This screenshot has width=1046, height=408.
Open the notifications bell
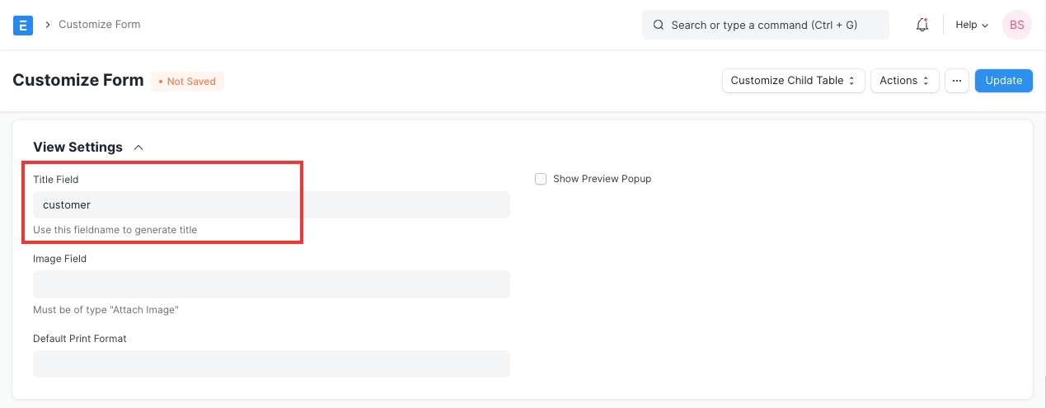tap(922, 25)
